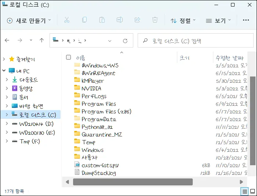The height and width of the screenshot is (196, 257).
Task: Click the horizontal scrollbar thumb
Action: coord(133,182)
